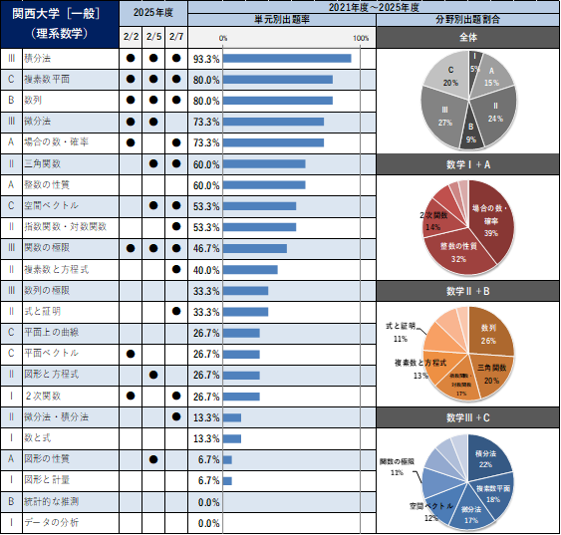Click the 図形と方程式 row label
This screenshot has height=535, width=561.
point(52,375)
